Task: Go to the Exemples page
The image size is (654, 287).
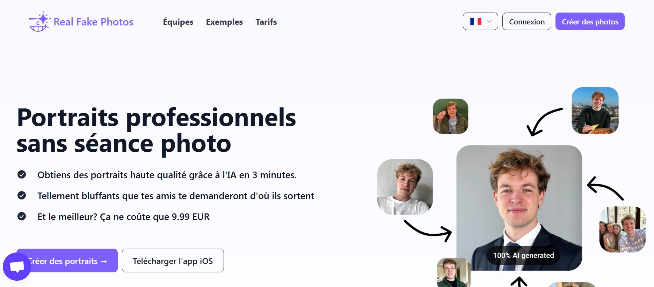Action: coord(224,22)
